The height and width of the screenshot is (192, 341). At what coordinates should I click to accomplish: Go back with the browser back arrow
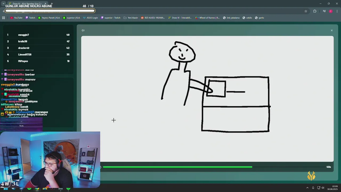[3, 11]
